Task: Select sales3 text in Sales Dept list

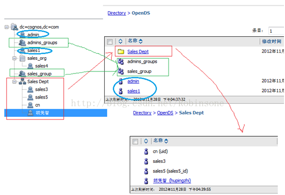Action: tap(159, 161)
